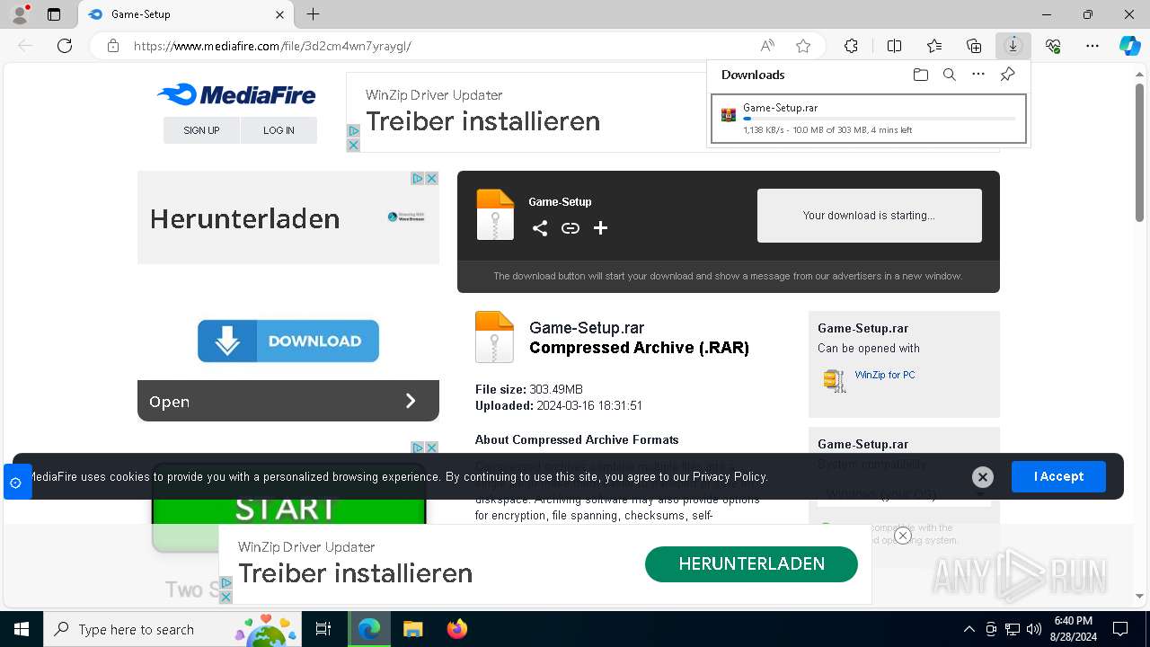Expand the Open chevron bar

coord(288,401)
